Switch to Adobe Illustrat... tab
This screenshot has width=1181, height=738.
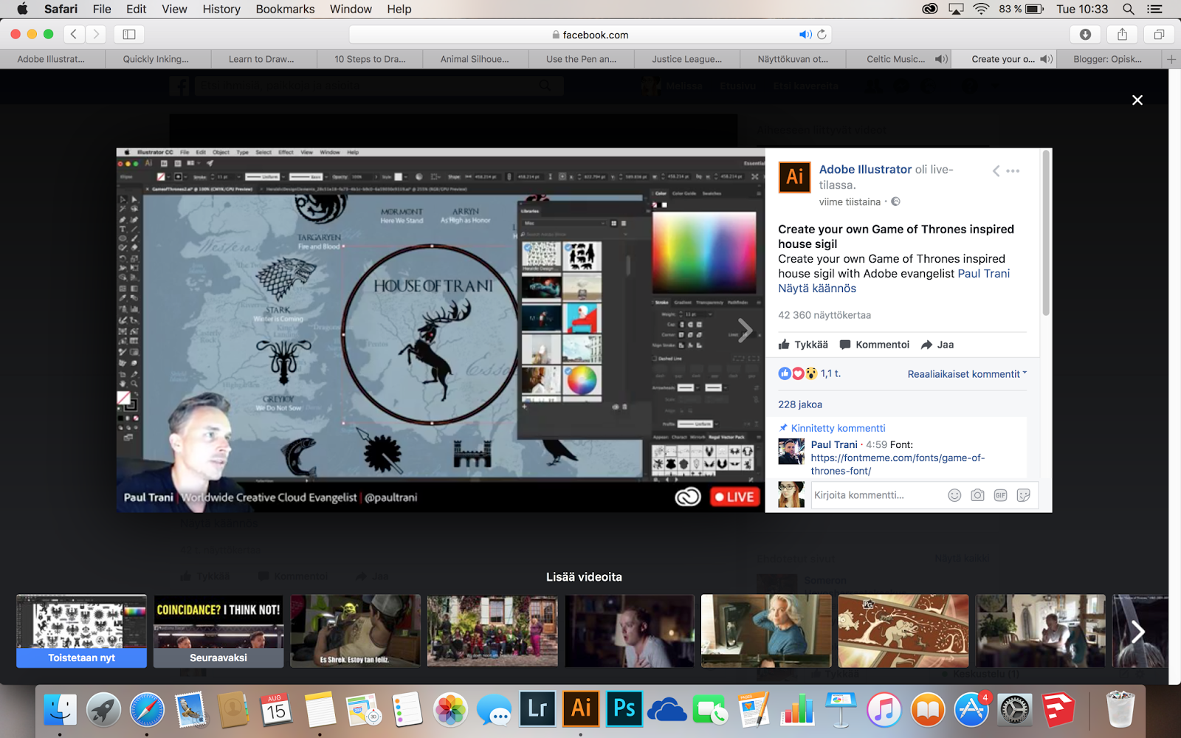(52, 59)
